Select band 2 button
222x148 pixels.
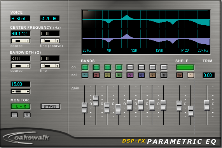(96, 75)
